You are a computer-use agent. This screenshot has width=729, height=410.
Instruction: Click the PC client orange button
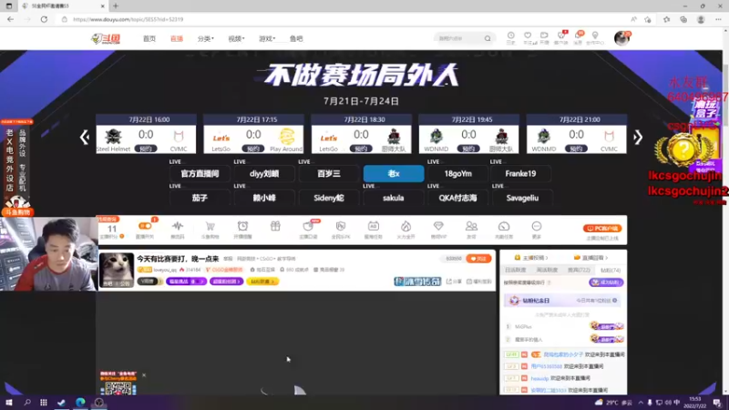pos(602,229)
